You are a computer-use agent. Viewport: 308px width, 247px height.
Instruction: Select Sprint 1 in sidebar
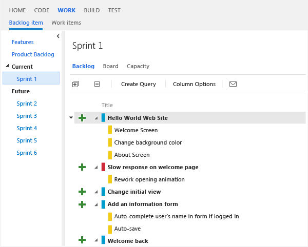[31, 78]
